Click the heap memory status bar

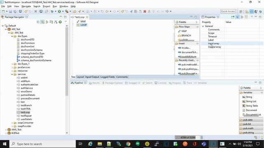coord(187,137)
